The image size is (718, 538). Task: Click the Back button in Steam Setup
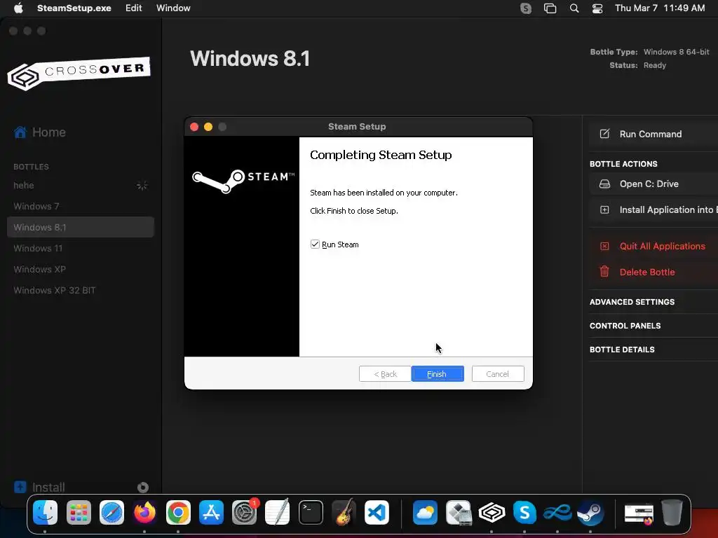[x=385, y=374]
